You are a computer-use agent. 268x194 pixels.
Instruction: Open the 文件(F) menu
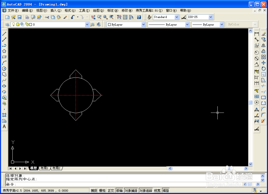click(13, 10)
